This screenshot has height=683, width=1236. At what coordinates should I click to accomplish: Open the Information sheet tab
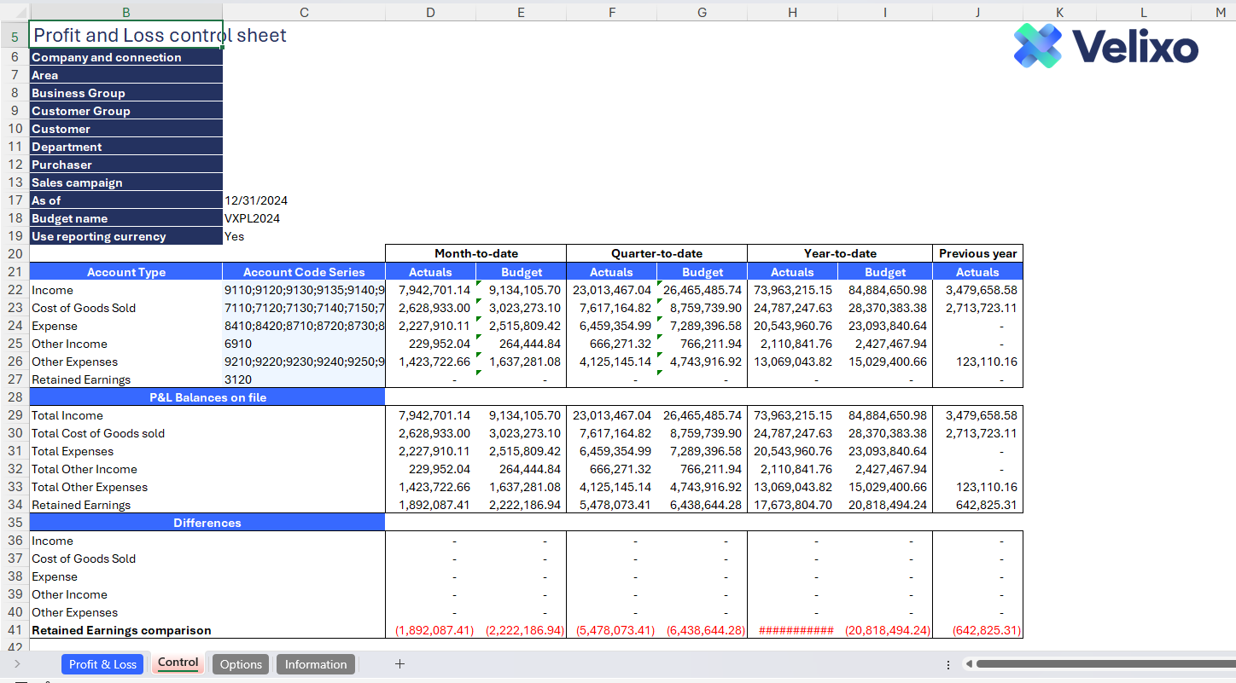316,664
